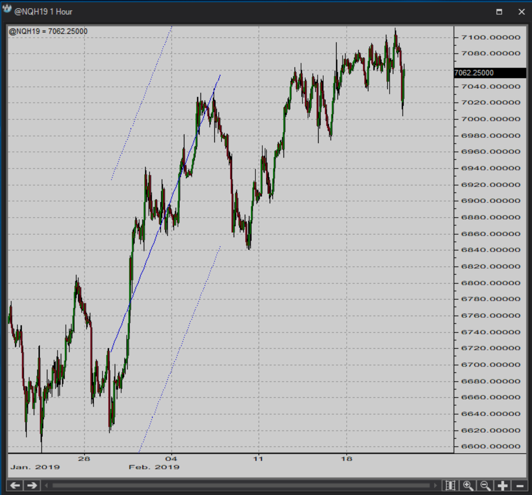Click the scroll chart right arrow button

coord(32,485)
